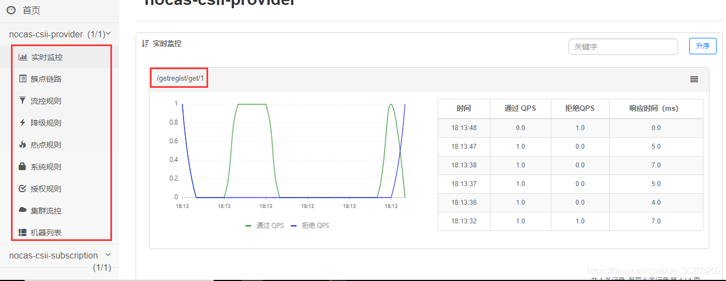Click the lightning bolt icon for 降级规则

coord(23,122)
